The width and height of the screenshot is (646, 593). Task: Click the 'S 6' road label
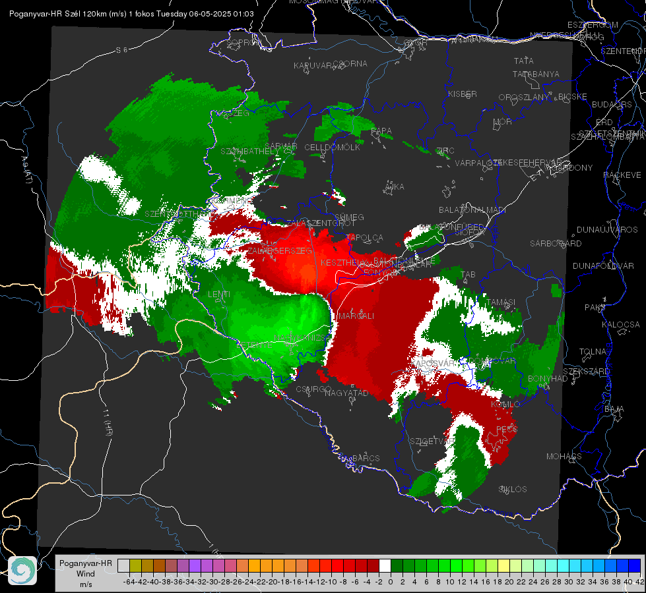coord(122,50)
